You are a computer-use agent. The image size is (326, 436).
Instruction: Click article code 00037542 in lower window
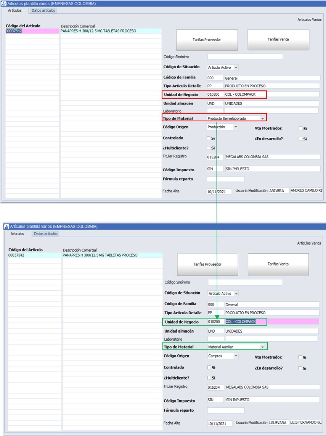pos(34,255)
